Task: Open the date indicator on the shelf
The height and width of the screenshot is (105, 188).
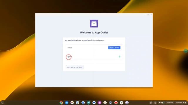Action: pyautogui.click(x=170, y=103)
